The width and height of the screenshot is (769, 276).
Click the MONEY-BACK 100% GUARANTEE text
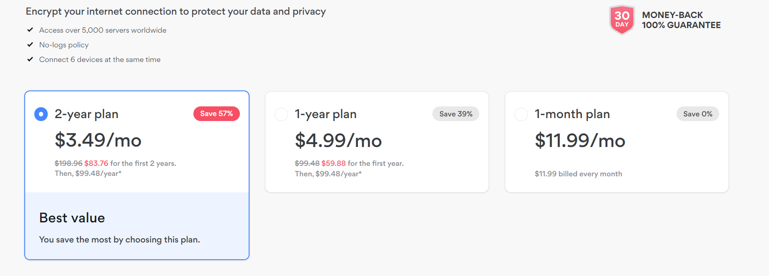(x=682, y=20)
